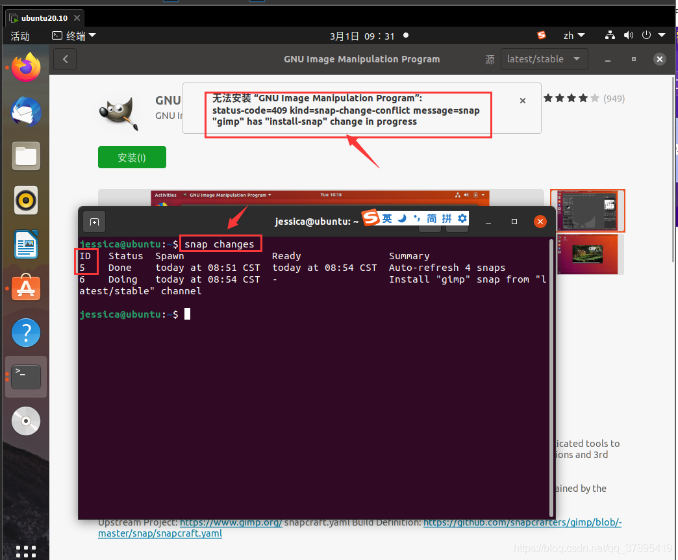Launch Thunderbird mail from the dock
The height and width of the screenshot is (560, 678).
coord(26,112)
